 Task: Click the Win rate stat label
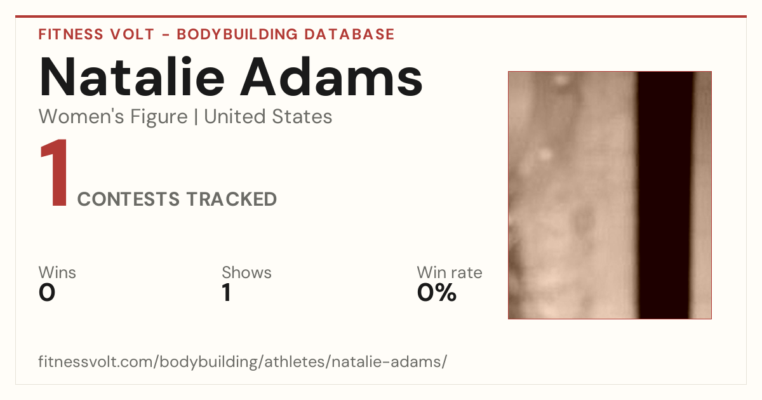tap(450, 272)
